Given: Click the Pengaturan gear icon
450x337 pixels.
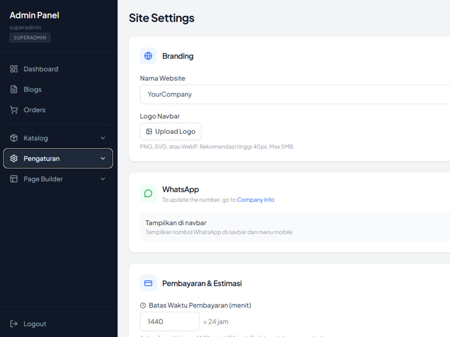Looking at the screenshot, I should point(14,159).
